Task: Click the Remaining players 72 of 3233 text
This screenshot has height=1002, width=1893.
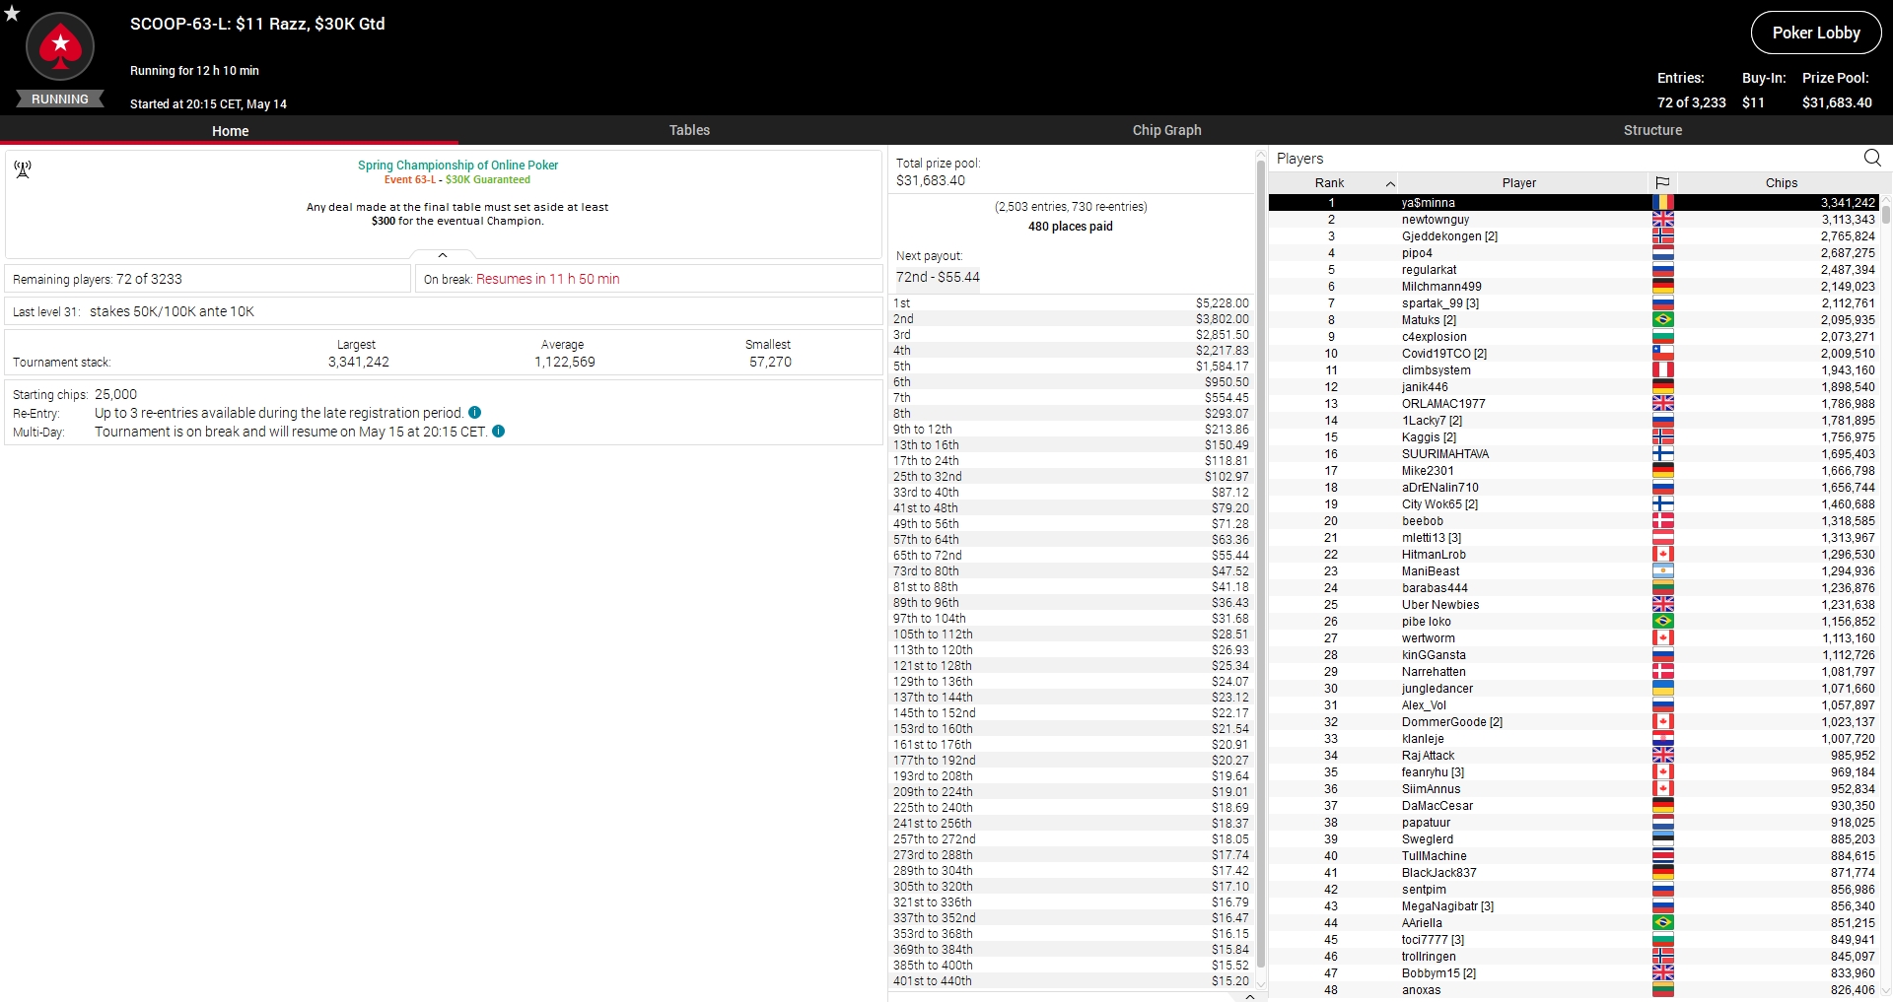Action: 98,279
